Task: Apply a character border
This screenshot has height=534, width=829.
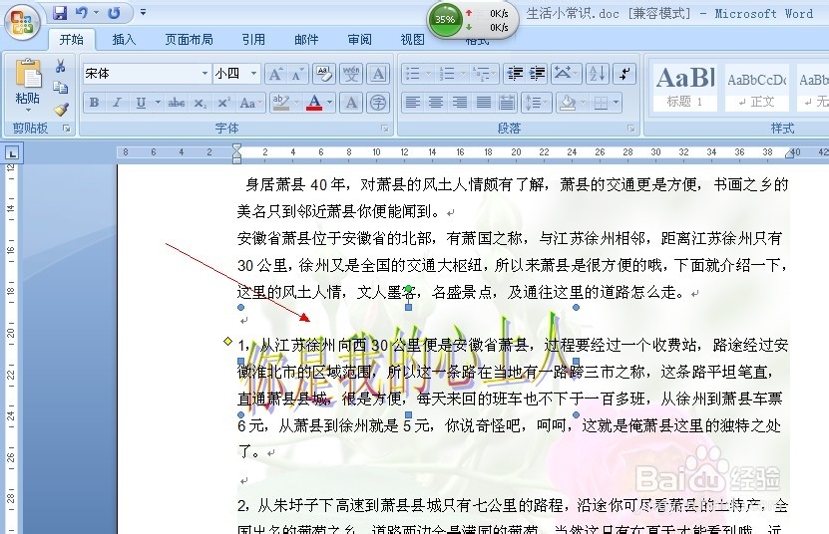Action: pyautogui.click(x=377, y=74)
